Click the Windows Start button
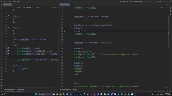This screenshot has width=172, height=96. 36,94
